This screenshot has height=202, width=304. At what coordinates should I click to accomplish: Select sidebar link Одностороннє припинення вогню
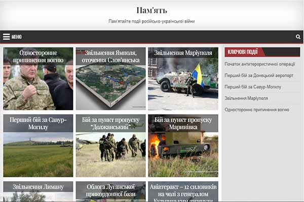pyautogui.click(x=257, y=110)
